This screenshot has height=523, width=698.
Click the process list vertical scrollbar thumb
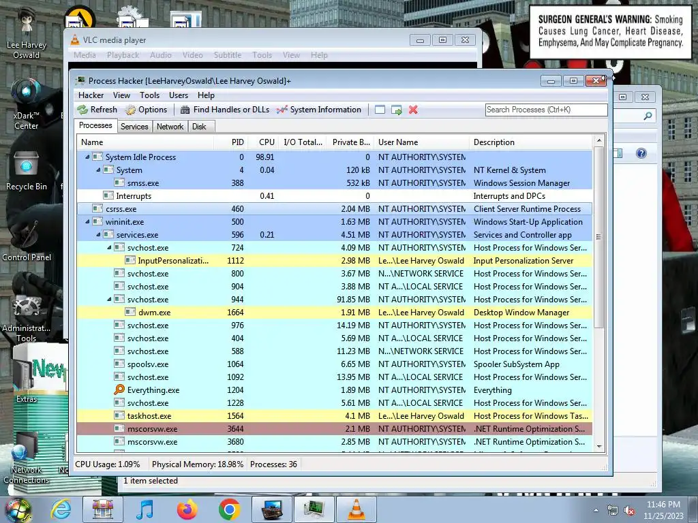click(x=598, y=237)
